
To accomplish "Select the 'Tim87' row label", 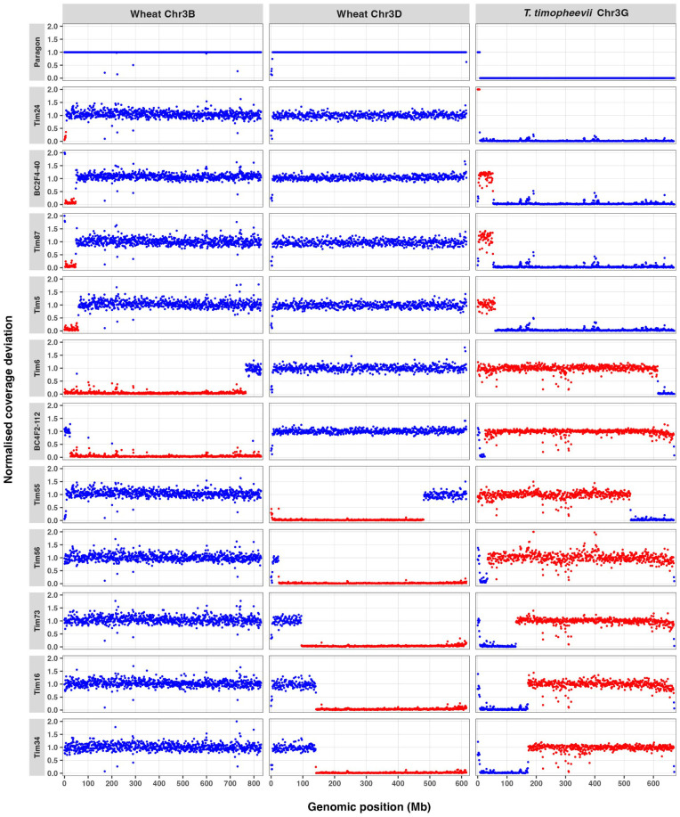I will (x=38, y=241).
